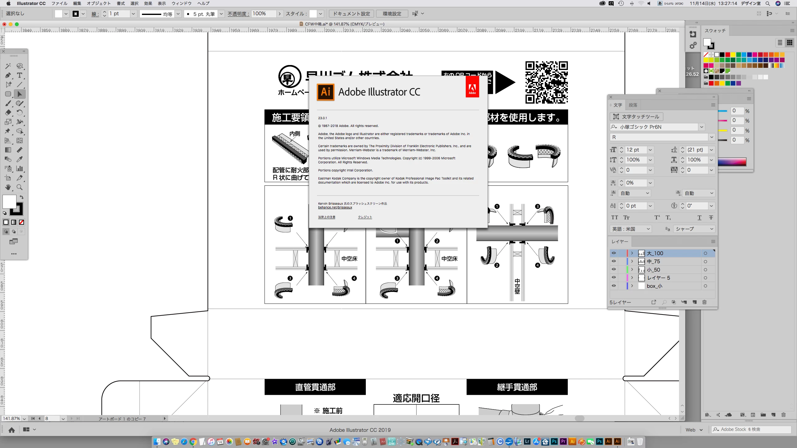Select the Type tool

20,75
